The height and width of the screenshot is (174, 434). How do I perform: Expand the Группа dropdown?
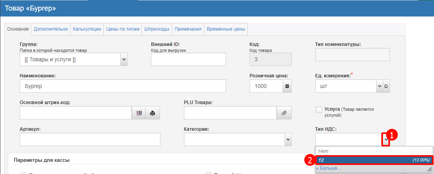pos(124,59)
